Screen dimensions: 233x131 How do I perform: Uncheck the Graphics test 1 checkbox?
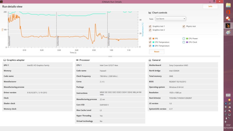150,26
